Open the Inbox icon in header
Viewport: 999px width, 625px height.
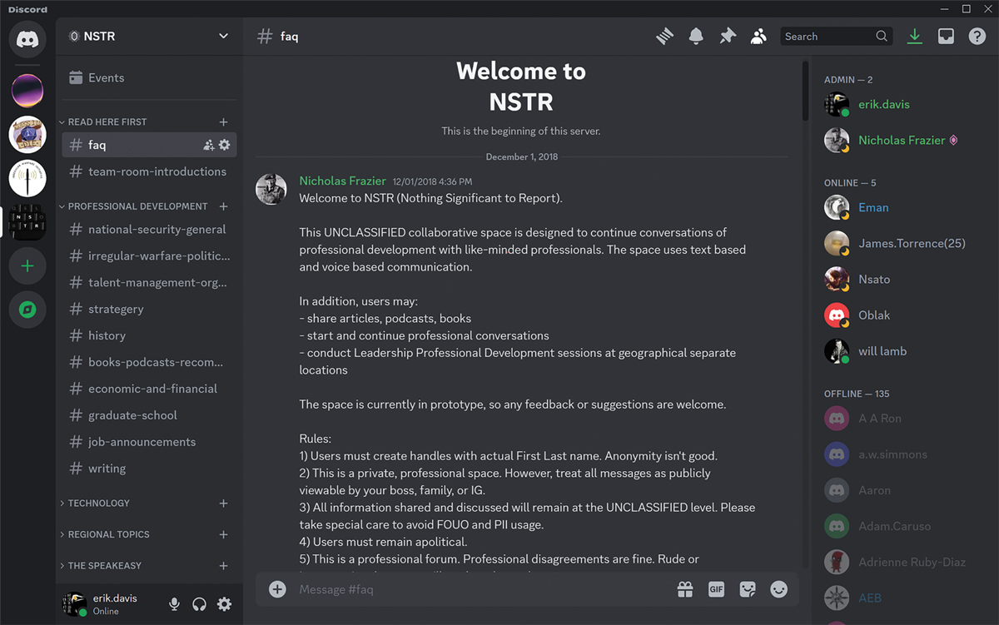pos(946,37)
